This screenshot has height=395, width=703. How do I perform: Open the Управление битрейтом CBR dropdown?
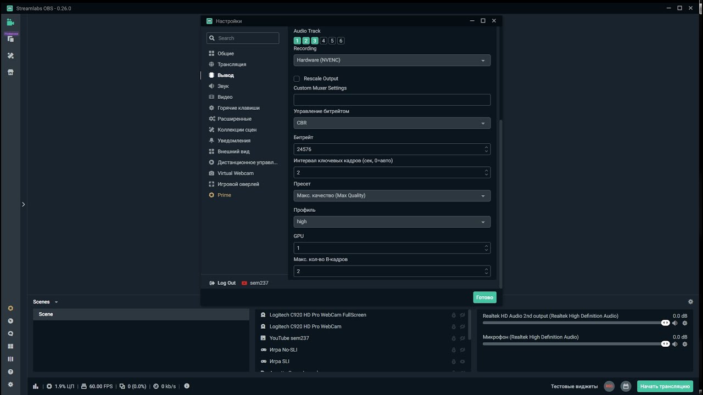click(392, 123)
